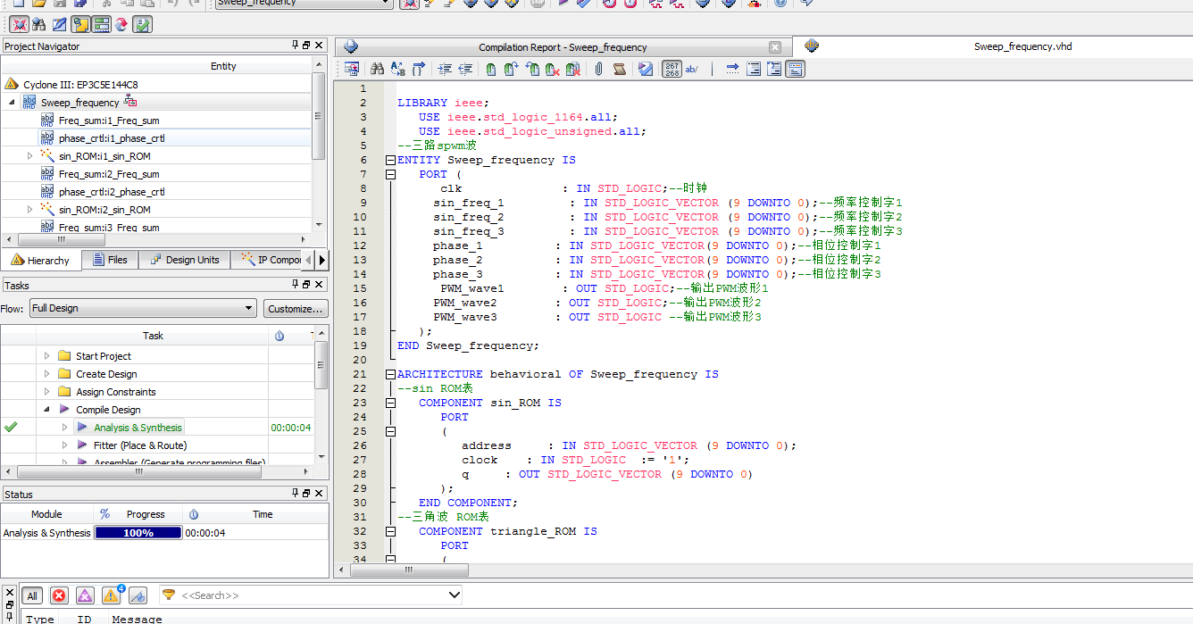Open the Flow dropdown showing Full Design
The height and width of the screenshot is (624, 1193).
143,308
